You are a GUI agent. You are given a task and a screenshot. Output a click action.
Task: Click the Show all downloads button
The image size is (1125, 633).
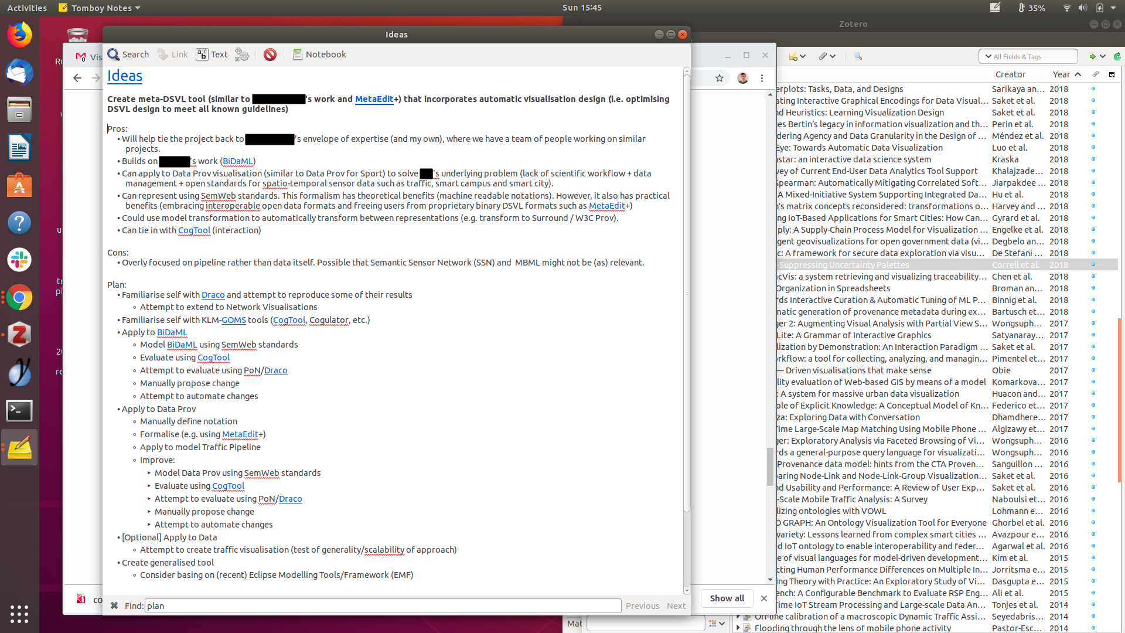point(727,598)
